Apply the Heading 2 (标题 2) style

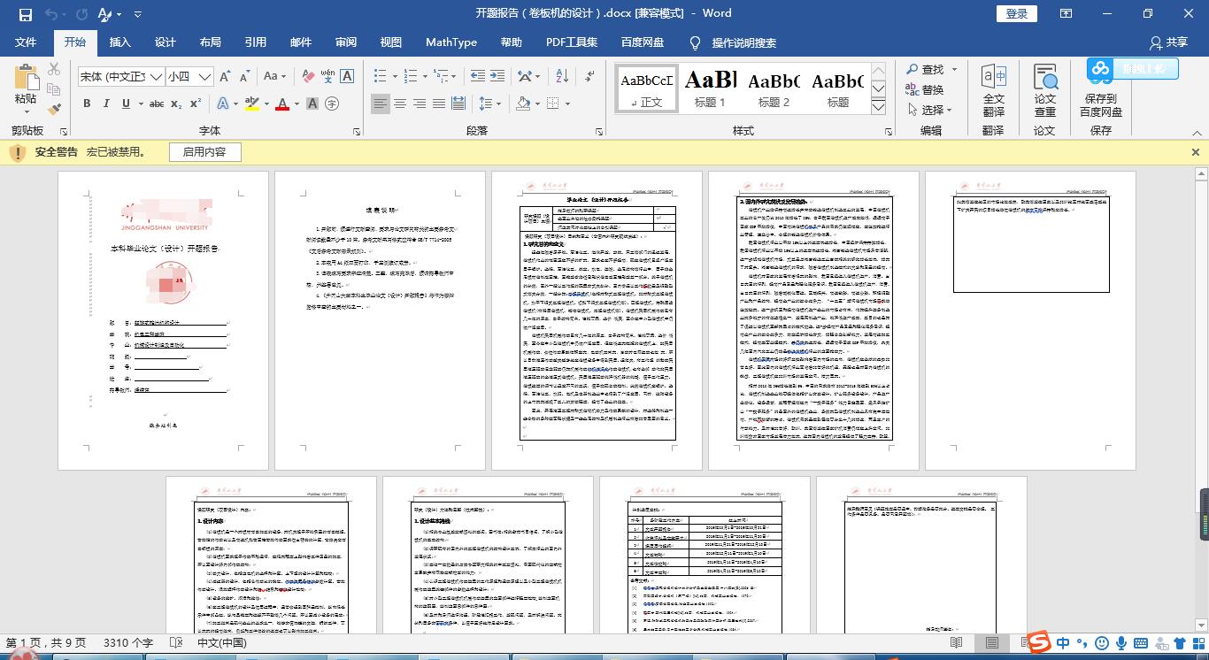point(774,88)
